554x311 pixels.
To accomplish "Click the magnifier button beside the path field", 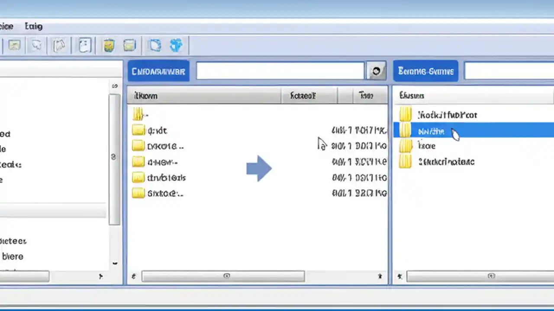I will 376,71.
